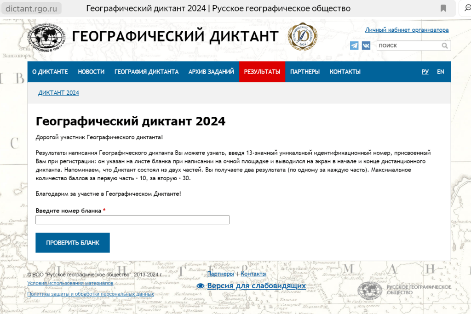The image size is (471, 314).
Task: Focus the blank number input field
Action: (132, 220)
